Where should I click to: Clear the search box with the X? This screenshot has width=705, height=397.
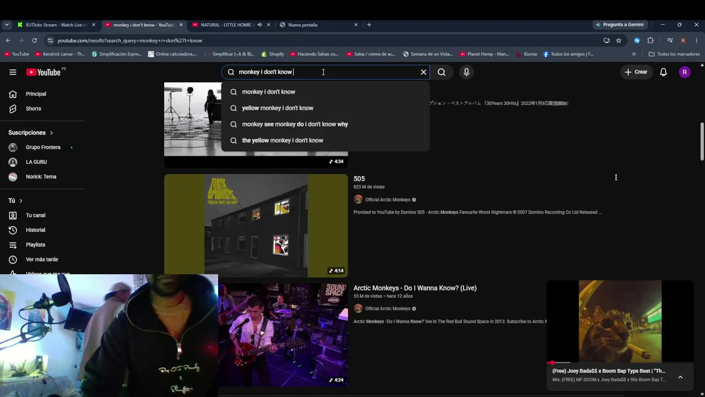pyautogui.click(x=424, y=72)
